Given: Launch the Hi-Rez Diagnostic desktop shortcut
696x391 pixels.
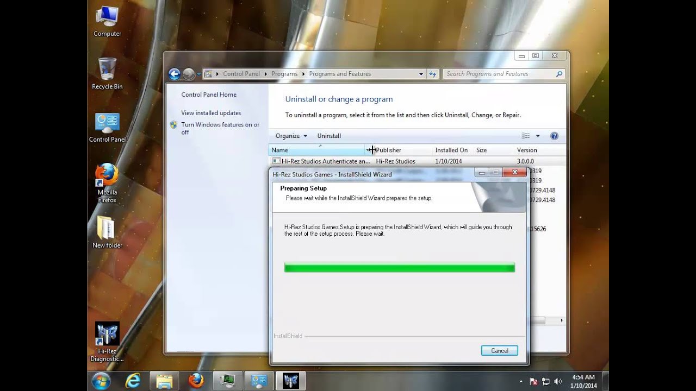Looking at the screenshot, I should pos(107,342).
